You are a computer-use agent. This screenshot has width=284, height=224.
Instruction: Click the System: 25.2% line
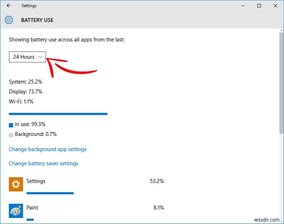click(26, 82)
